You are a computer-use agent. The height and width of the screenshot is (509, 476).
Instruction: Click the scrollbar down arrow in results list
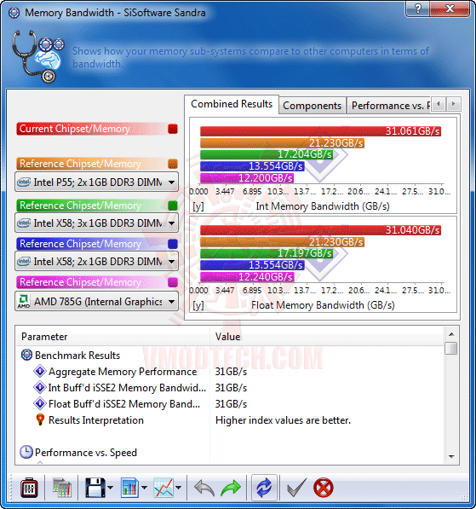451,457
